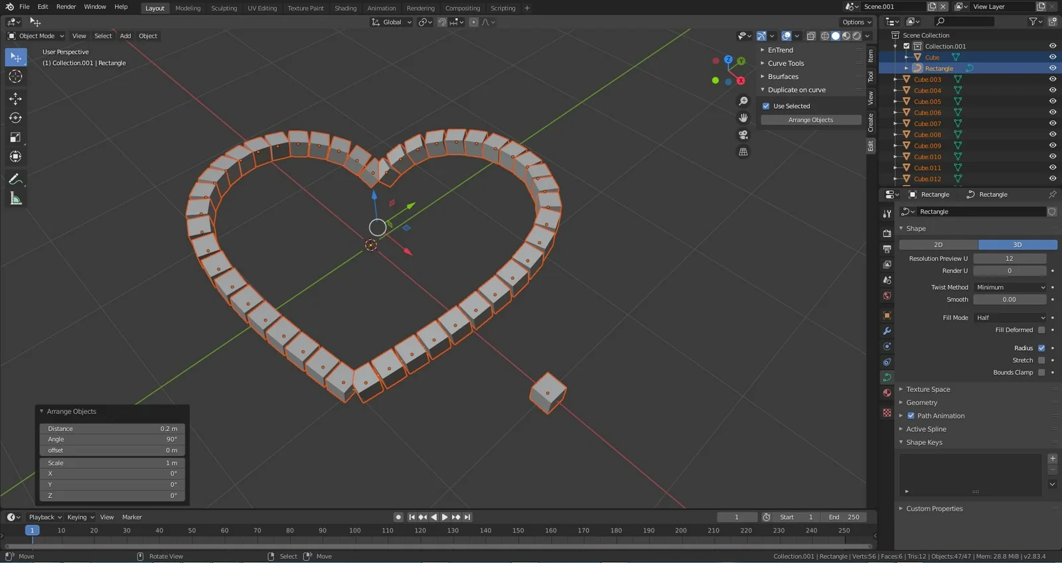
Task: Activate the Annotate pencil tool
Action: pyautogui.click(x=16, y=179)
